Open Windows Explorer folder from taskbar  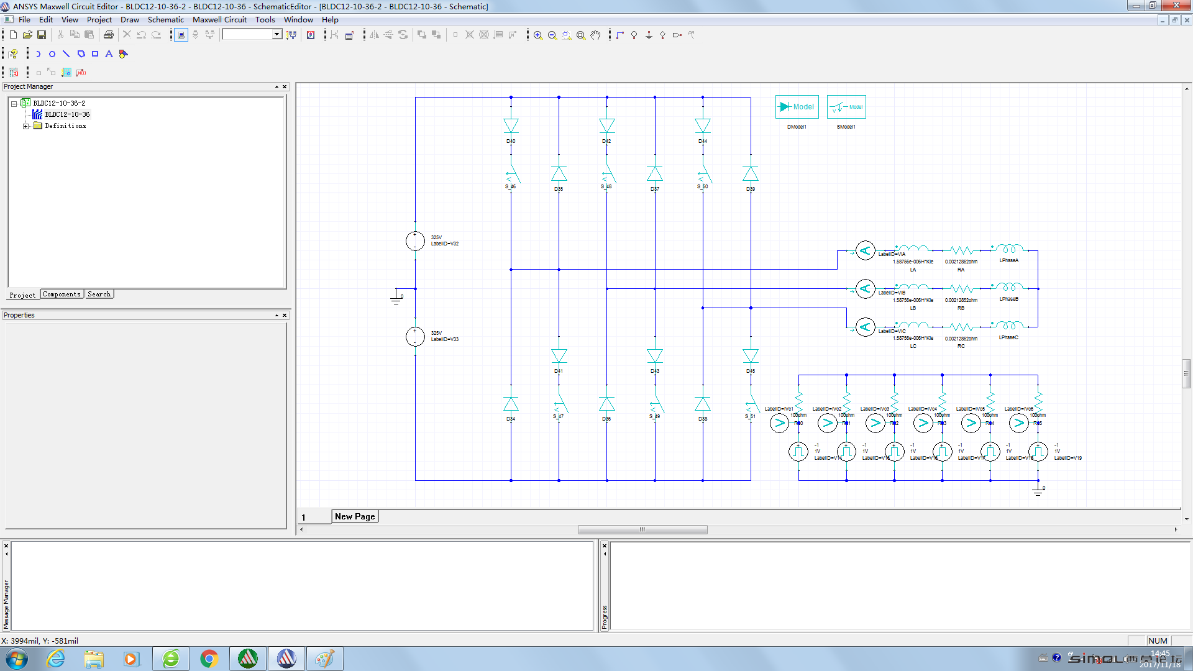point(94,659)
